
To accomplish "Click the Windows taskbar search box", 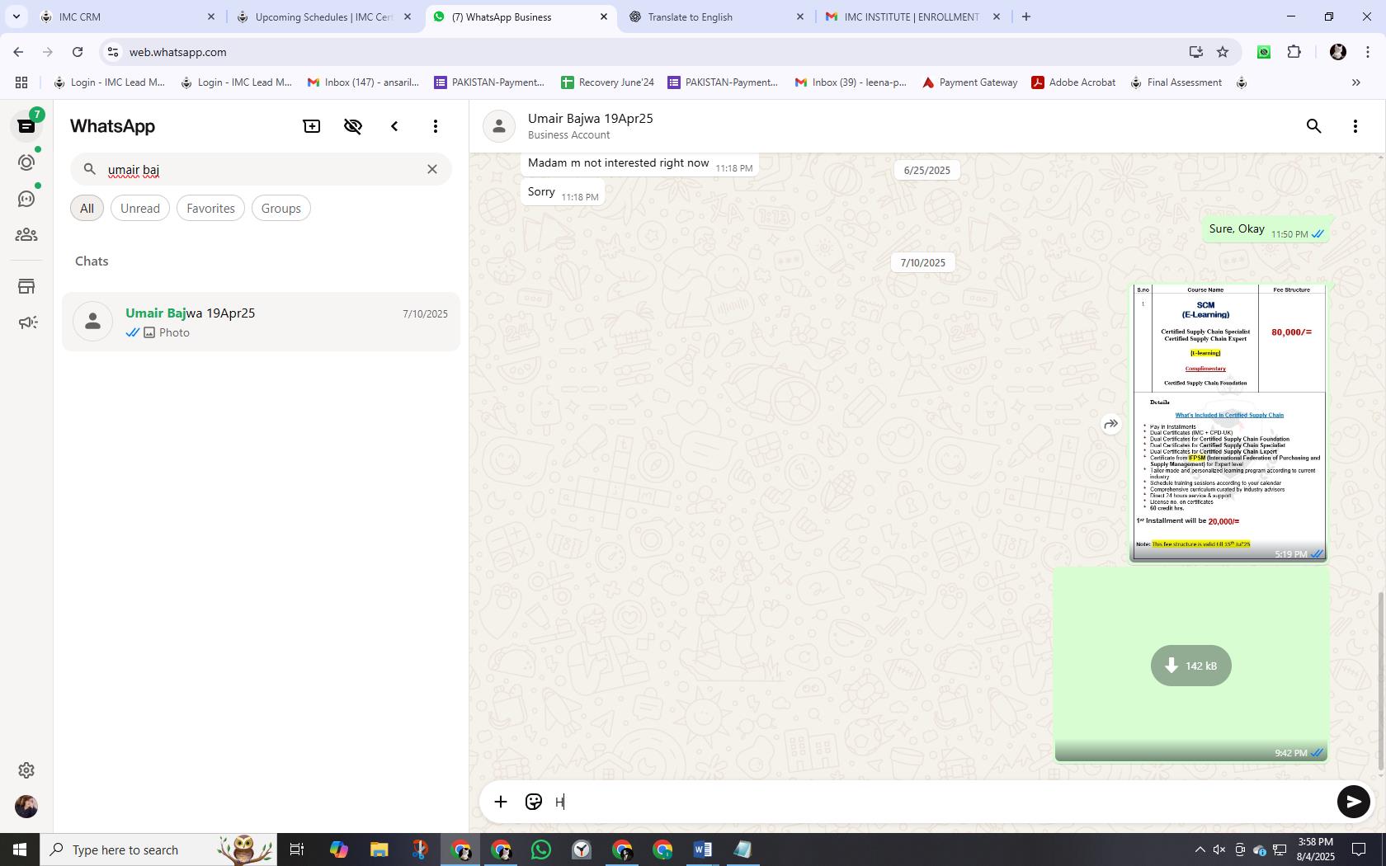I will pyautogui.click(x=158, y=850).
